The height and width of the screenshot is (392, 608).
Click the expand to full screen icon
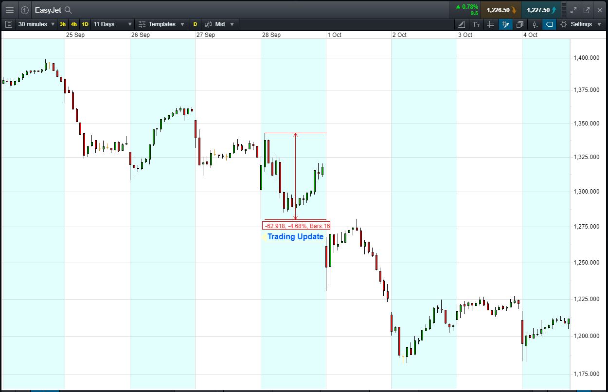coord(573,10)
